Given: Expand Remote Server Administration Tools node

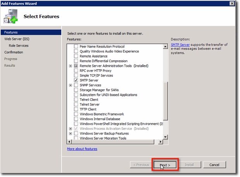Looking at the screenshot, I should 71,66.
